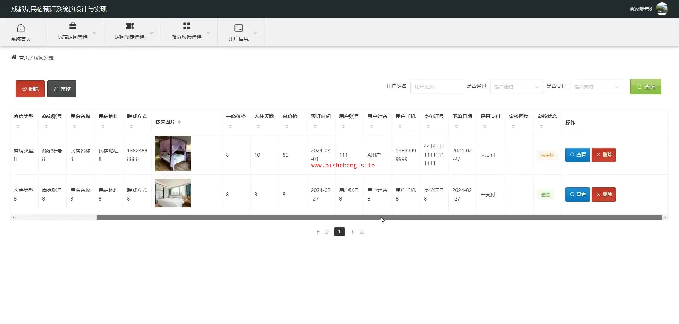Select page 1 in pagination
The height and width of the screenshot is (324, 679).
(x=339, y=232)
